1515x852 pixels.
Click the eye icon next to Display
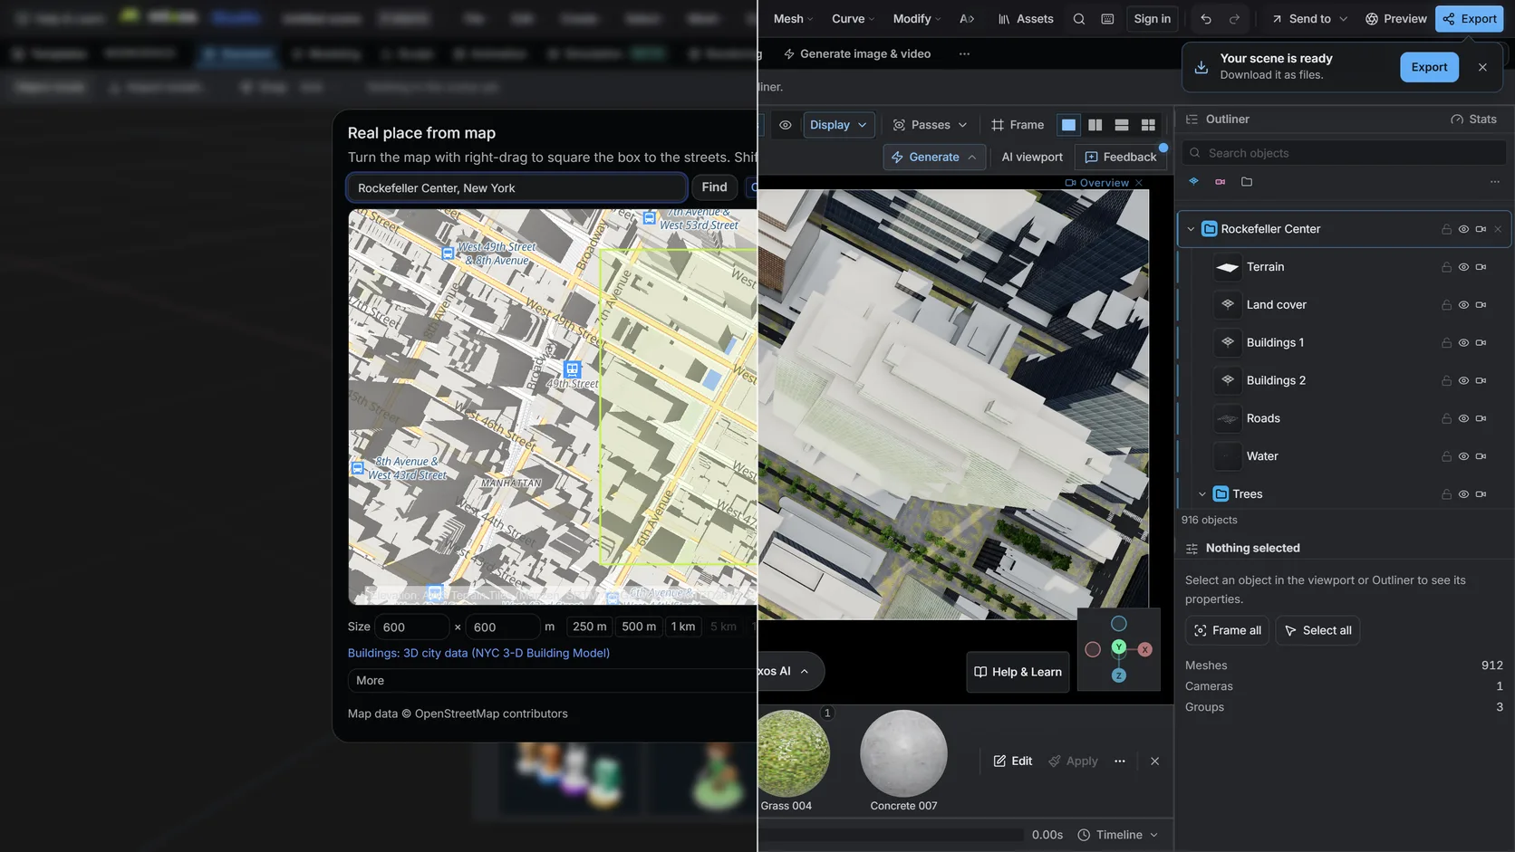coord(786,125)
